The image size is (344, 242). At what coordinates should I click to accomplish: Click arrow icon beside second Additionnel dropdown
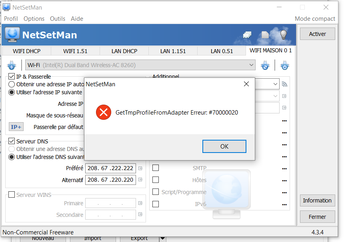284,96
